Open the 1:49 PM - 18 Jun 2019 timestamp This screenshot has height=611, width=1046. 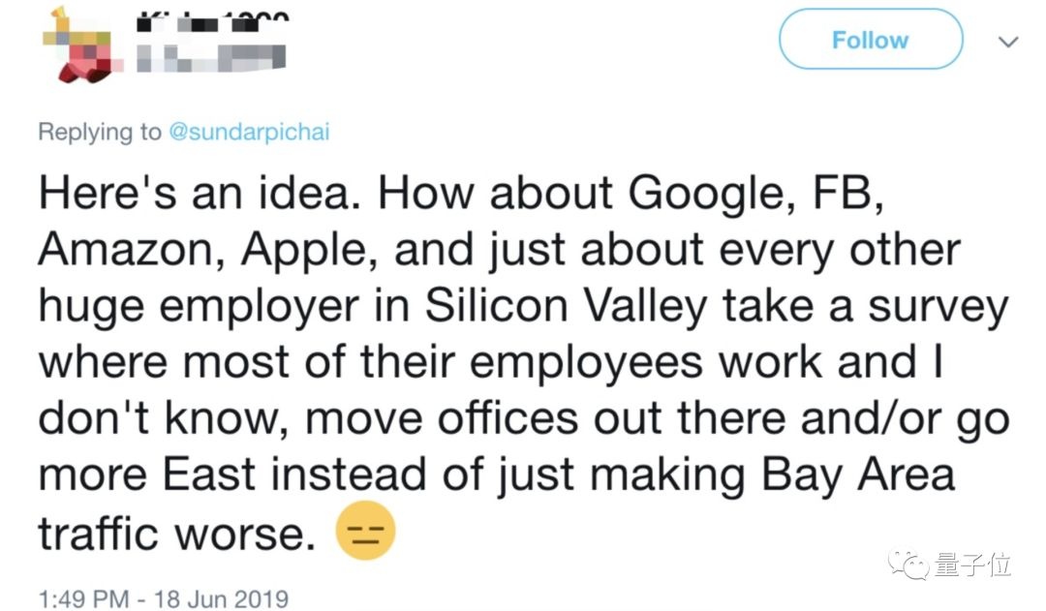[164, 599]
